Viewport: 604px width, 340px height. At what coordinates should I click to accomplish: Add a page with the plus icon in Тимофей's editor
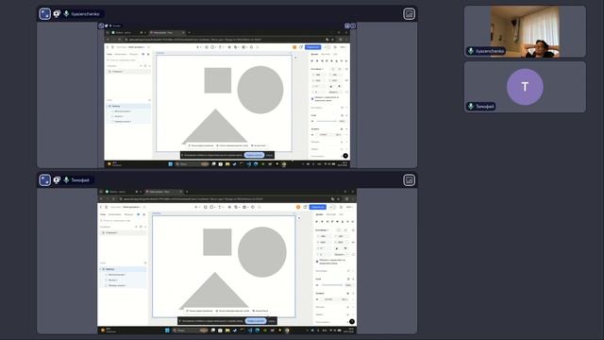click(x=136, y=227)
